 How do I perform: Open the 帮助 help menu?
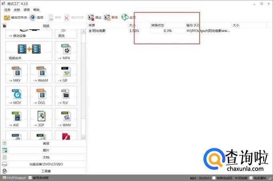36,10
